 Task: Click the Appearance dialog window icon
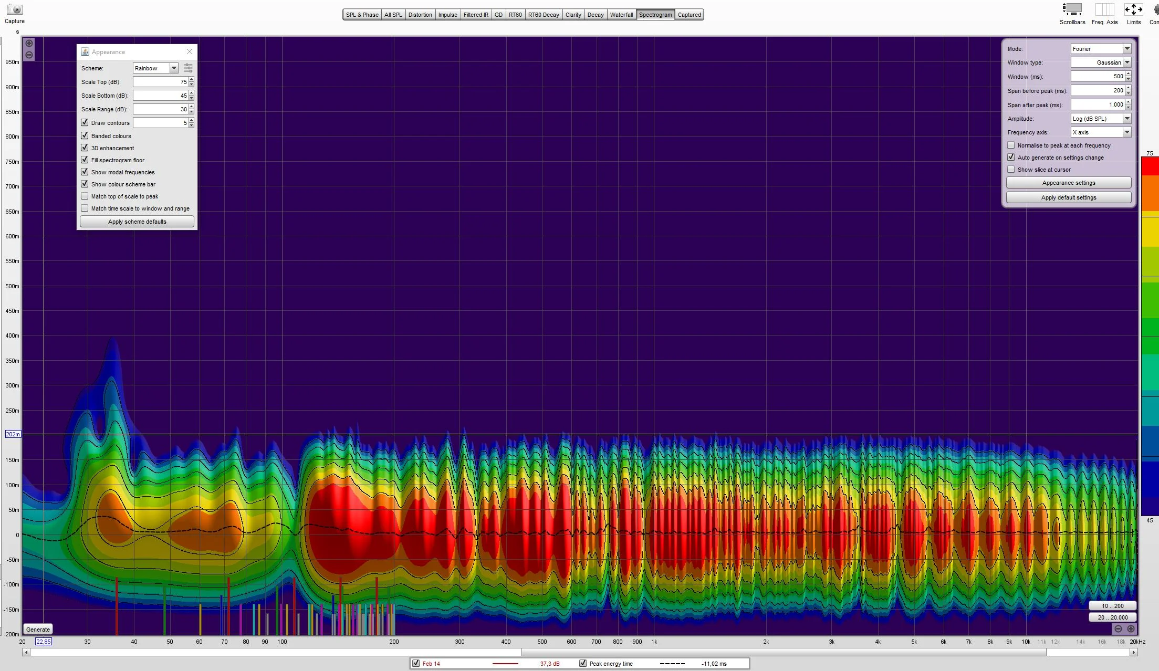[85, 51]
